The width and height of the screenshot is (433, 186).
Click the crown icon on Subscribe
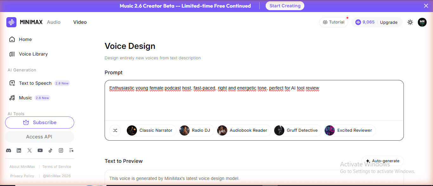tap(26, 123)
